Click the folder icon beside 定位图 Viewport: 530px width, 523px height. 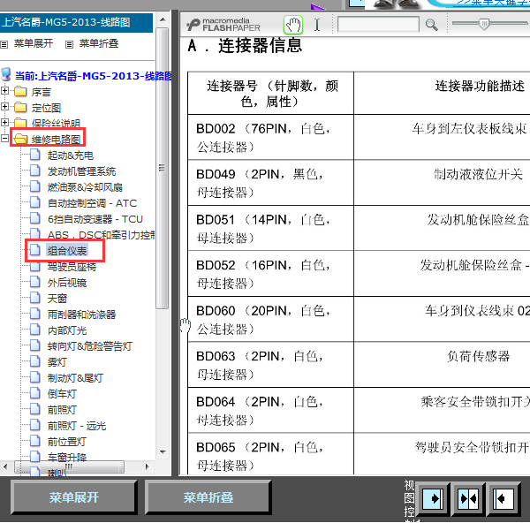(20, 107)
